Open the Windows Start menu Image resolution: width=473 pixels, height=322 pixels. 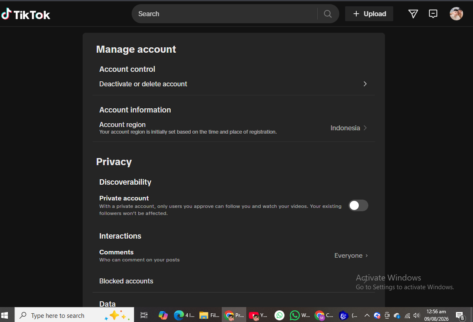[5, 315]
